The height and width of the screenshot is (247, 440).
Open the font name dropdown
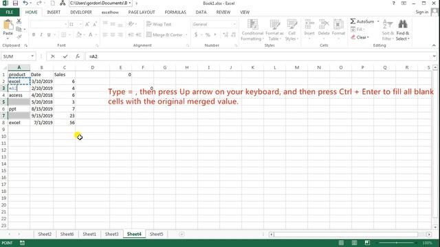[66, 25]
